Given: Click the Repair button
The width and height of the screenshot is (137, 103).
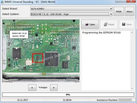Looking at the screenshot, I should (x=109, y=24).
